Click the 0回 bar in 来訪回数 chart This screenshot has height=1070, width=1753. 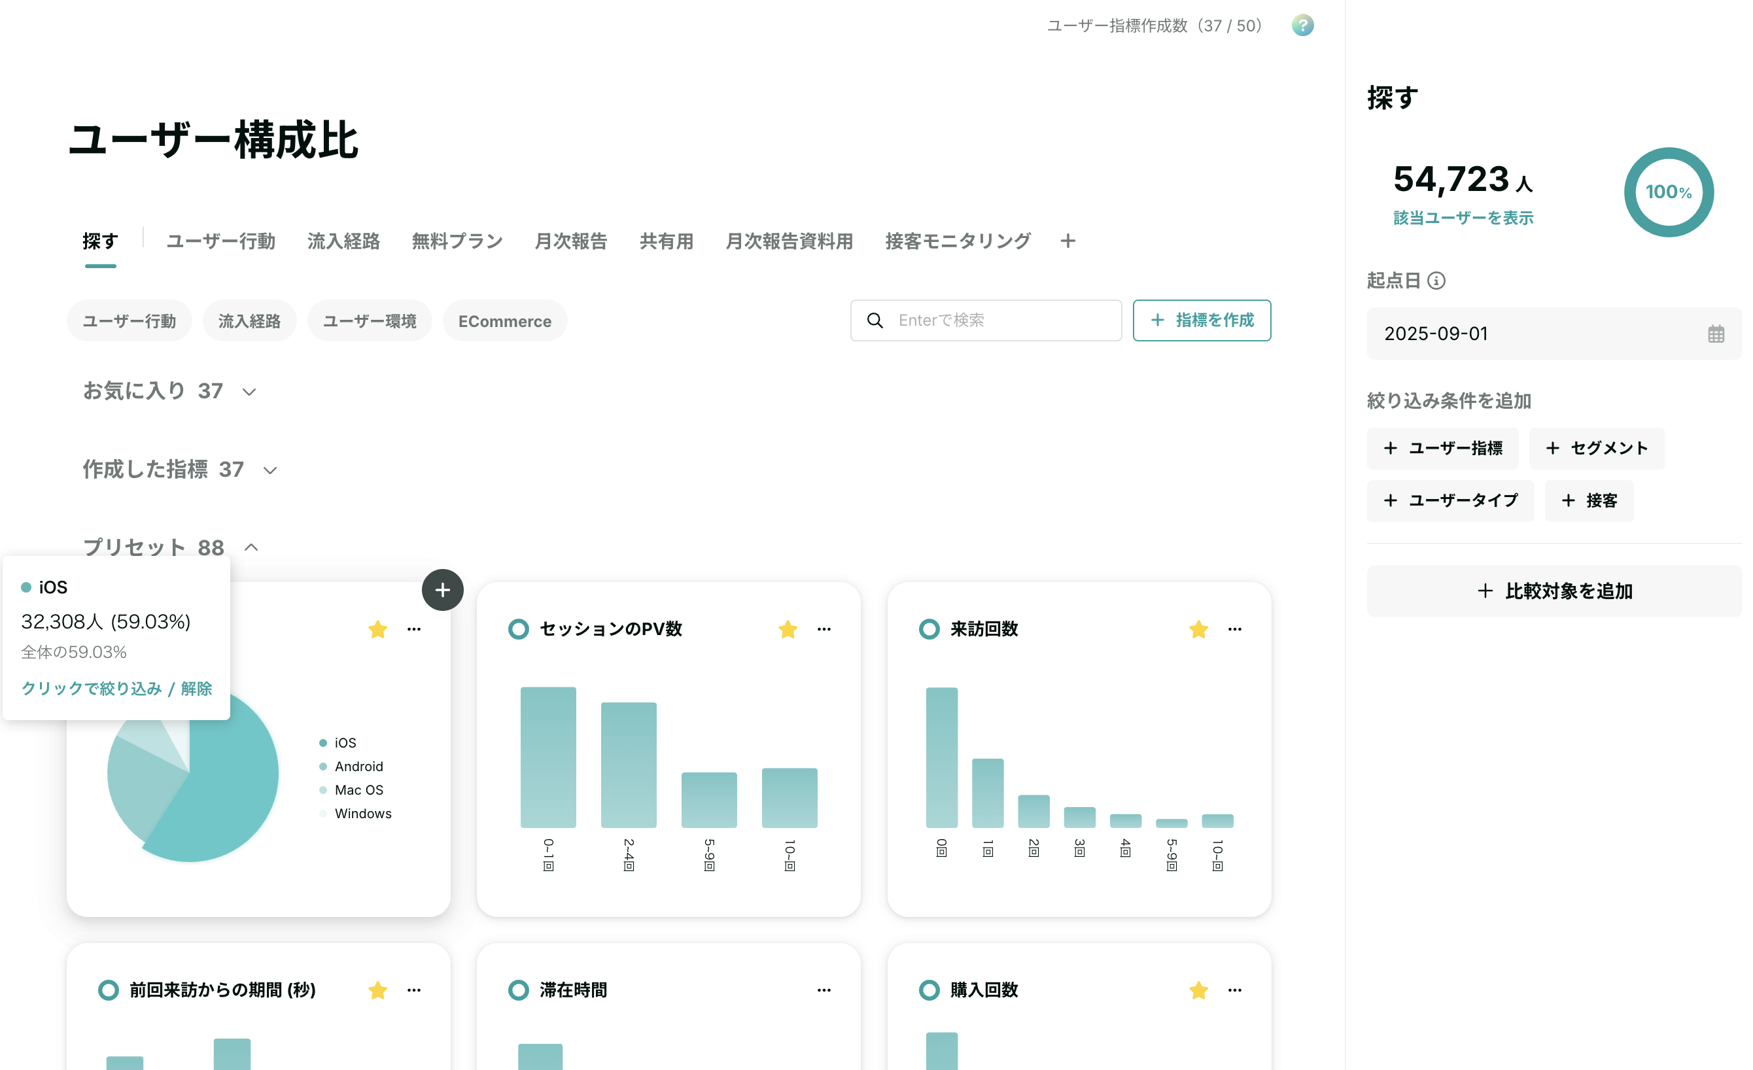click(941, 757)
